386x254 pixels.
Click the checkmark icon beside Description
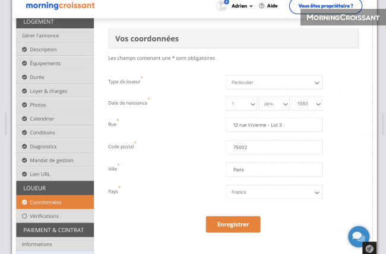[24, 50]
